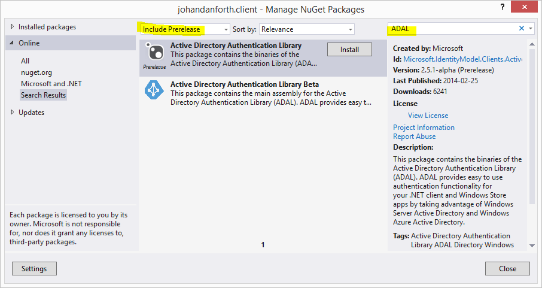Close the Manage NuGet Packages window

click(525, 7)
